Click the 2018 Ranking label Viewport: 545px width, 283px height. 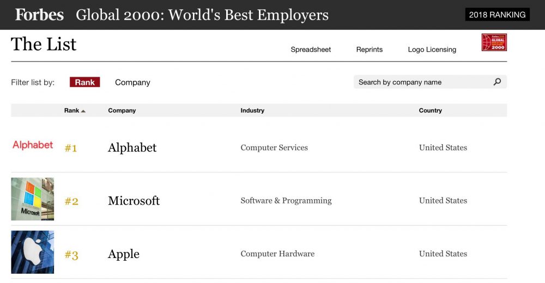point(498,15)
